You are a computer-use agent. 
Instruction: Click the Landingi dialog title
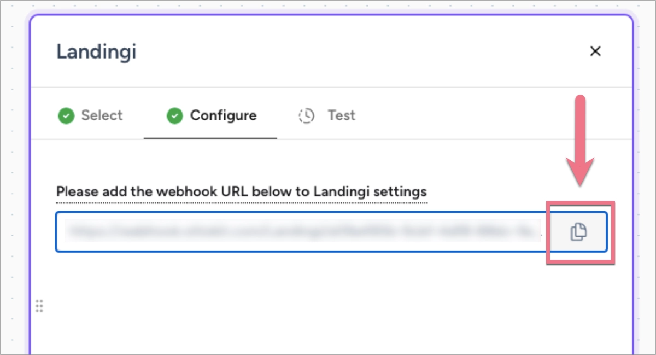point(96,51)
